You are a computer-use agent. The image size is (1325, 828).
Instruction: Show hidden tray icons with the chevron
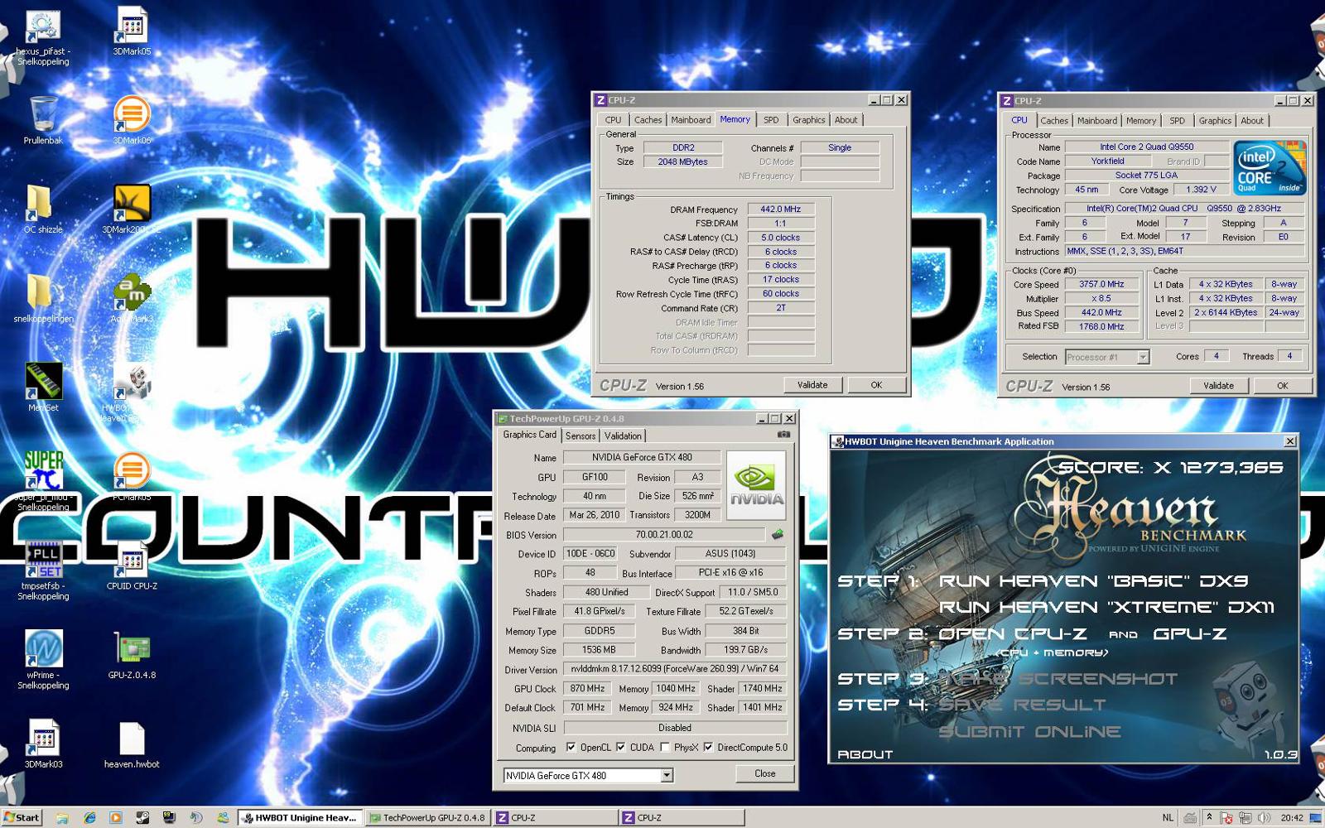[1209, 816]
